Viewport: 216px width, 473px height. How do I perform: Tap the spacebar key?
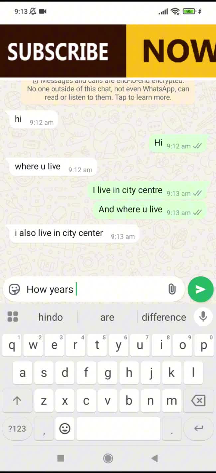118,428
